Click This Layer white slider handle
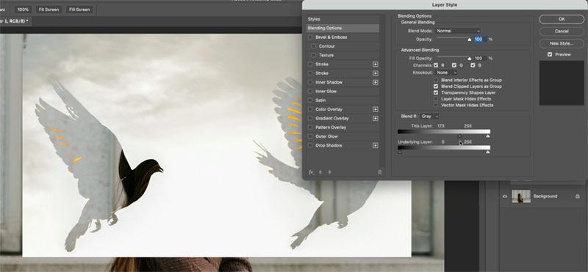The height and width of the screenshot is (272, 588). 488,136
